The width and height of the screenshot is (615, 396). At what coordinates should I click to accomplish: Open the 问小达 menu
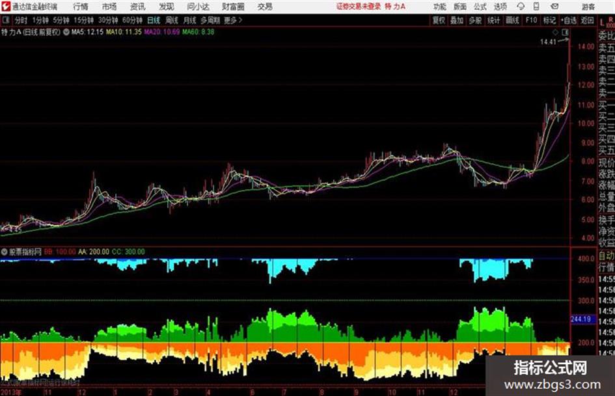(198, 7)
